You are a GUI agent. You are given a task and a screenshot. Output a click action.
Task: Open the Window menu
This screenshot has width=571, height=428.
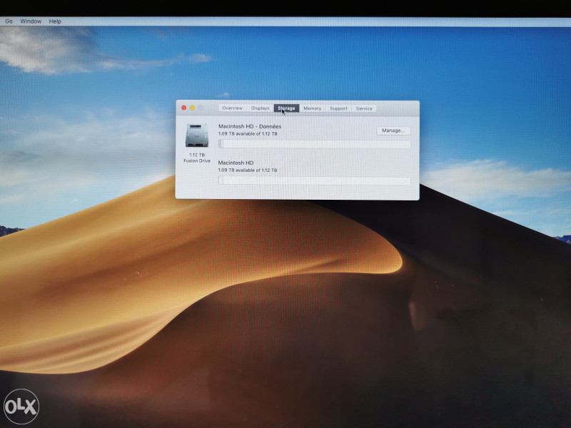coord(31,21)
